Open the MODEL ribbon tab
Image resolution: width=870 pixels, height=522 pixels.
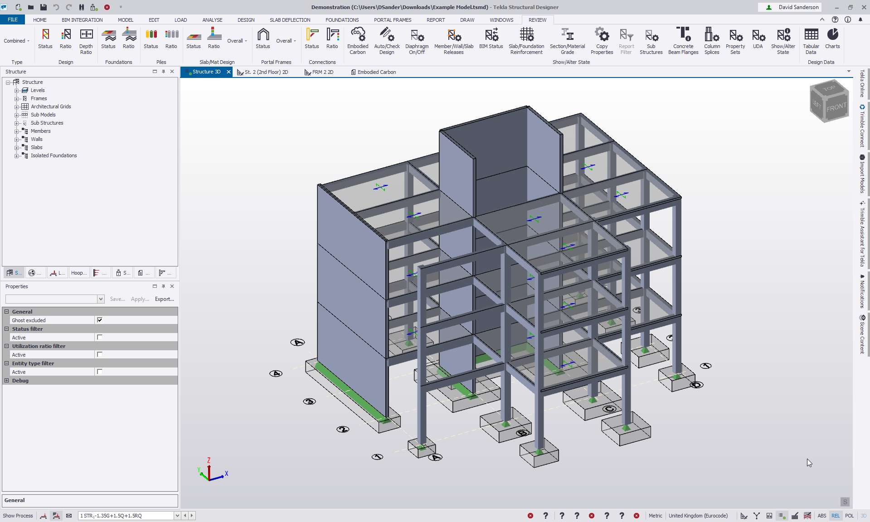click(126, 20)
